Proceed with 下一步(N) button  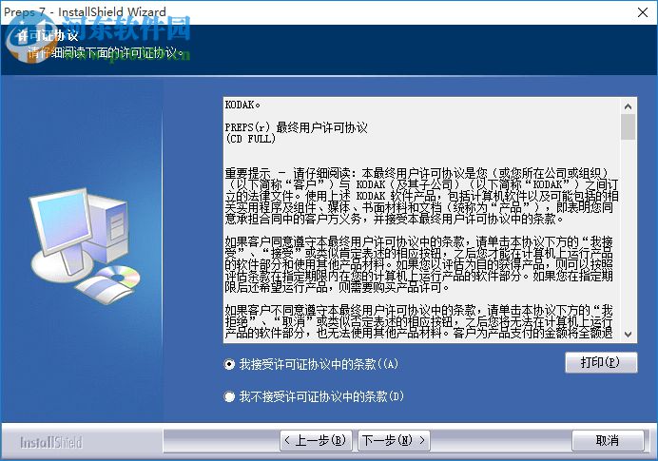tap(394, 440)
